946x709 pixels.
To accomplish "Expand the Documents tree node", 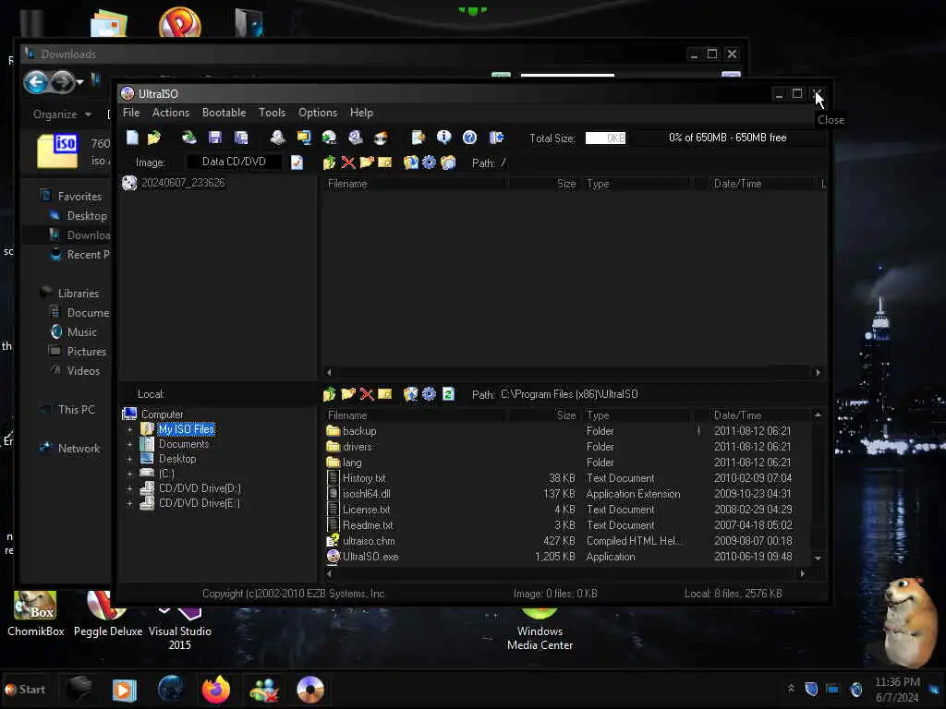I will click(129, 444).
